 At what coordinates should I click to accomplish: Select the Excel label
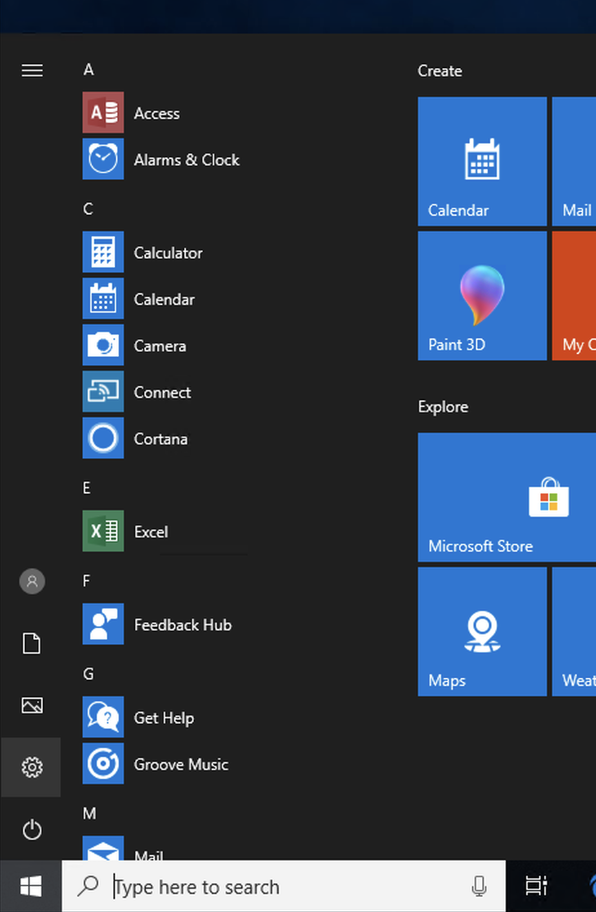click(151, 532)
